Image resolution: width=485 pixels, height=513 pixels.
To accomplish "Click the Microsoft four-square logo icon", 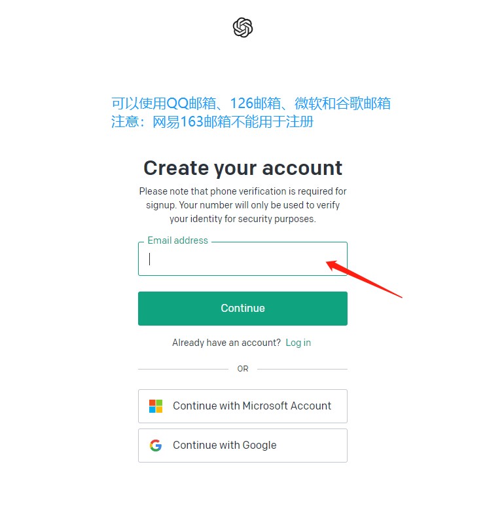I will coord(156,406).
